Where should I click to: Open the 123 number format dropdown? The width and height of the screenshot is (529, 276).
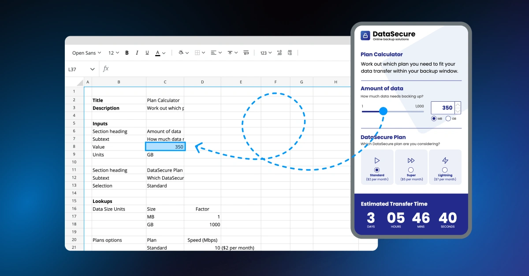[x=266, y=53]
